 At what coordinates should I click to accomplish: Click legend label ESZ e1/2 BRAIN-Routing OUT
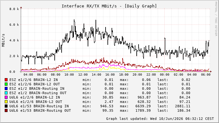(38, 93)
